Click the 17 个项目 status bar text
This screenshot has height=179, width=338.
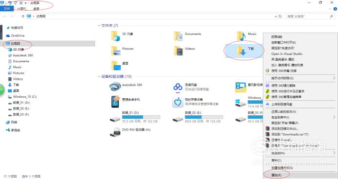click(10, 177)
